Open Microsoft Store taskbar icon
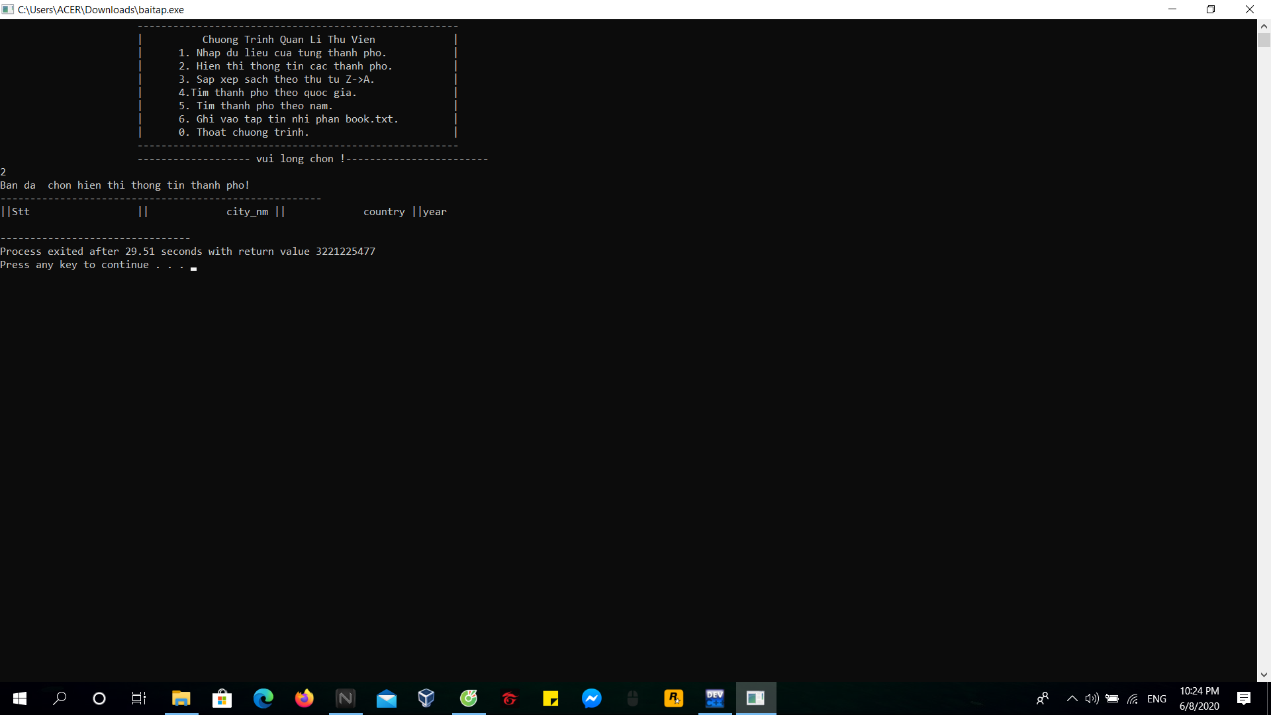This screenshot has width=1271, height=715. click(x=222, y=698)
